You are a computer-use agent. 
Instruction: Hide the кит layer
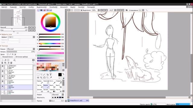point(2,71)
